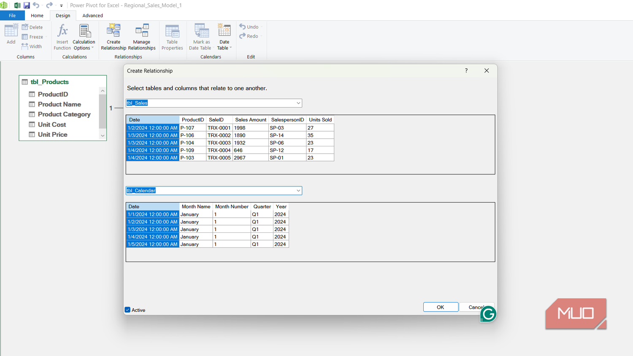Open Customize Quick Access Toolbar dropdown
The height and width of the screenshot is (356, 633).
click(61, 5)
